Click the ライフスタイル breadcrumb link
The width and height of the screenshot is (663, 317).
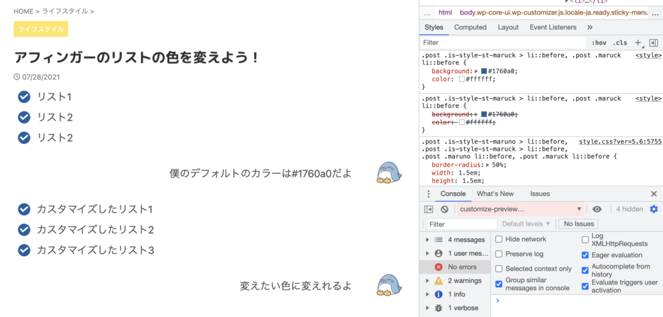tap(65, 12)
